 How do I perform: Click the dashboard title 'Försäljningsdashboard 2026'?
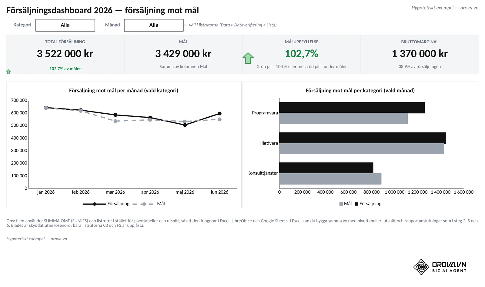[59, 10]
